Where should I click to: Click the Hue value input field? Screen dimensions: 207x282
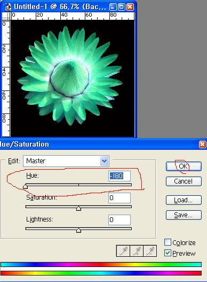click(x=120, y=176)
